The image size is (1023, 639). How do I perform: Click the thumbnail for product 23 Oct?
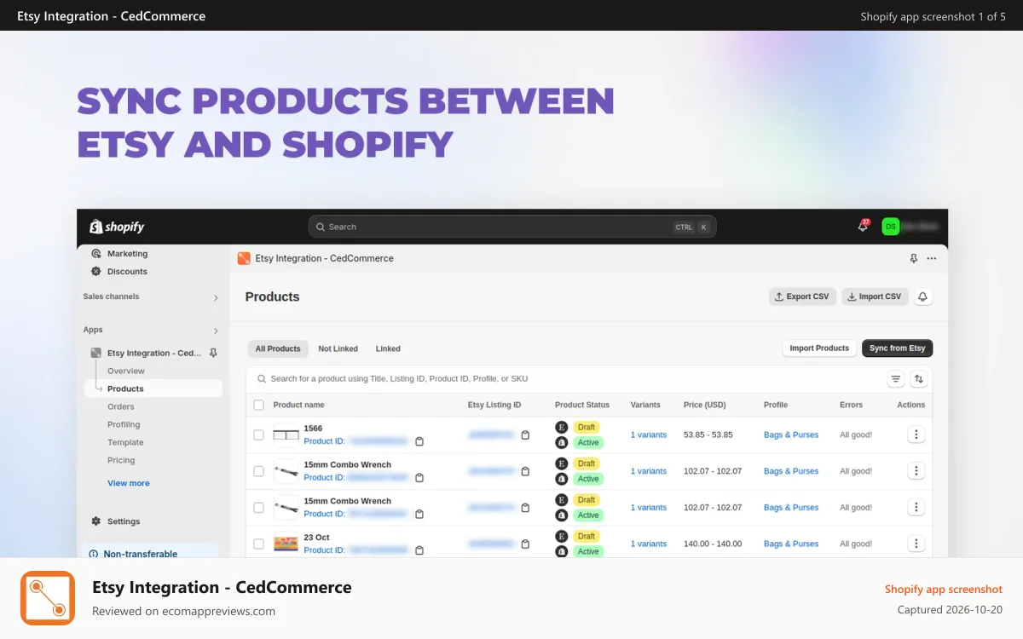pyautogui.click(x=286, y=544)
